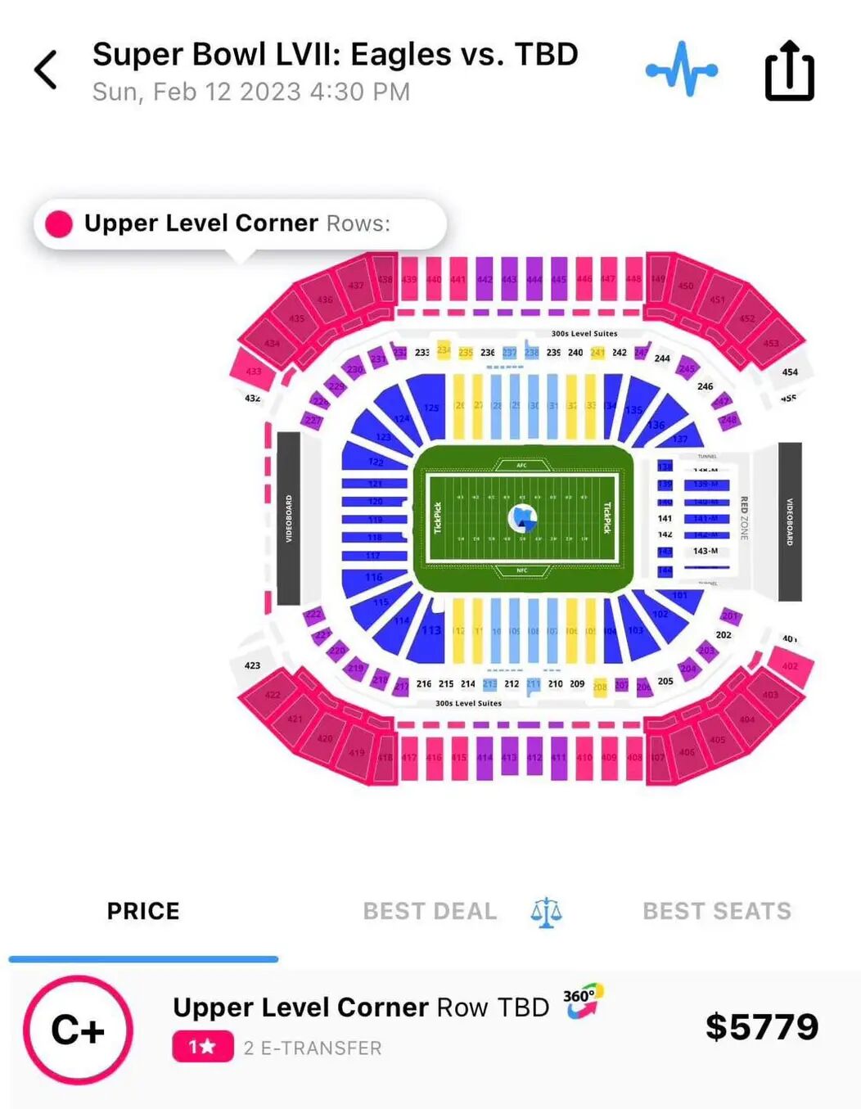This screenshot has width=861, height=1109.
Task: Tap the back arrow icon
Action: point(46,70)
